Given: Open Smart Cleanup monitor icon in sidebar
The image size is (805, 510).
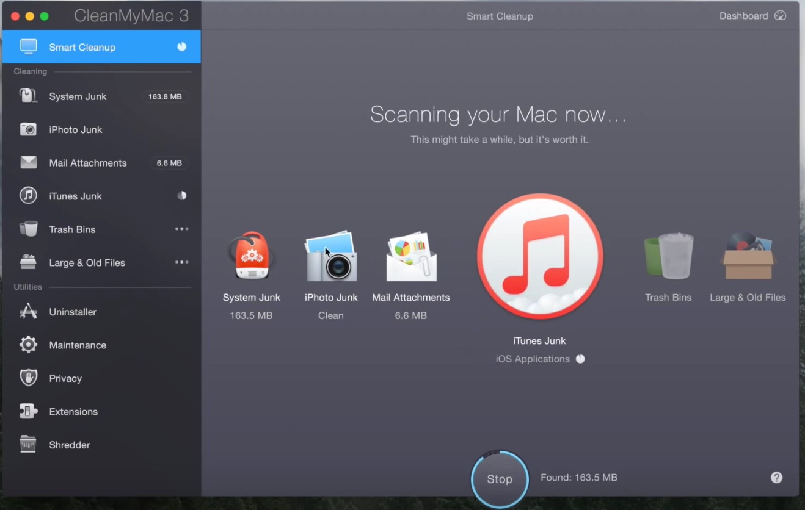Looking at the screenshot, I should 28,47.
